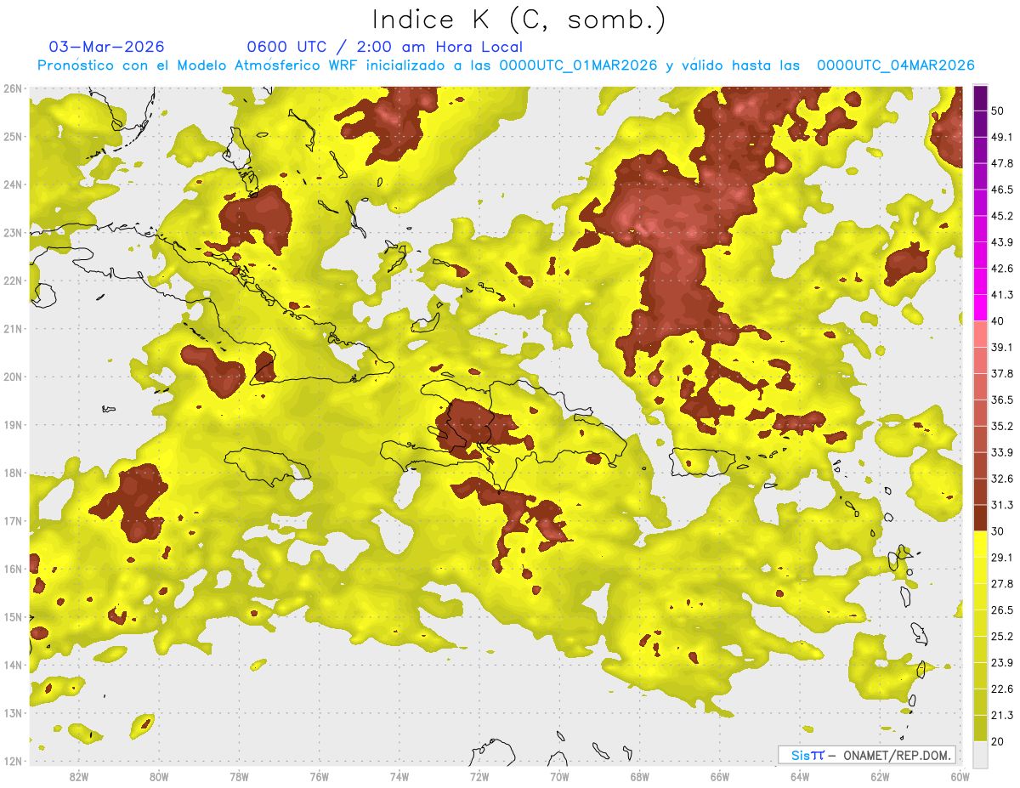
Task: Click the colorbar value "31.3"
Action: pyautogui.click(x=1001, y=505)
